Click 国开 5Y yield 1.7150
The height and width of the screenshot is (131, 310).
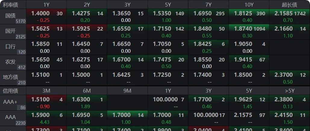click(162, 29)
